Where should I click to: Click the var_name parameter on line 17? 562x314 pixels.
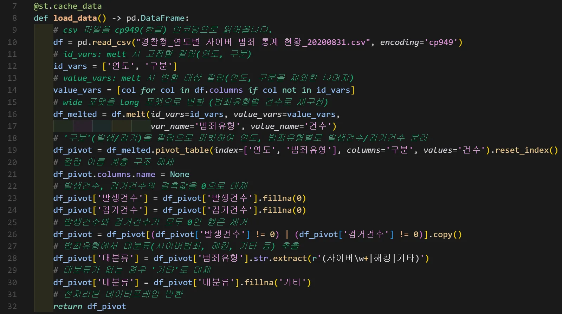[170, 126]
